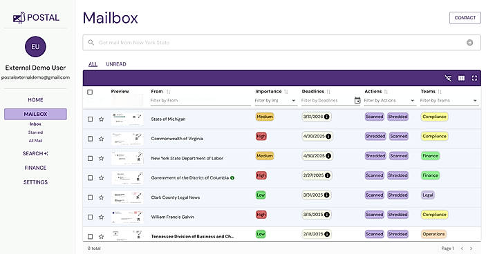Star the New York State Department of Labor mail

click(x=101, y=158)
